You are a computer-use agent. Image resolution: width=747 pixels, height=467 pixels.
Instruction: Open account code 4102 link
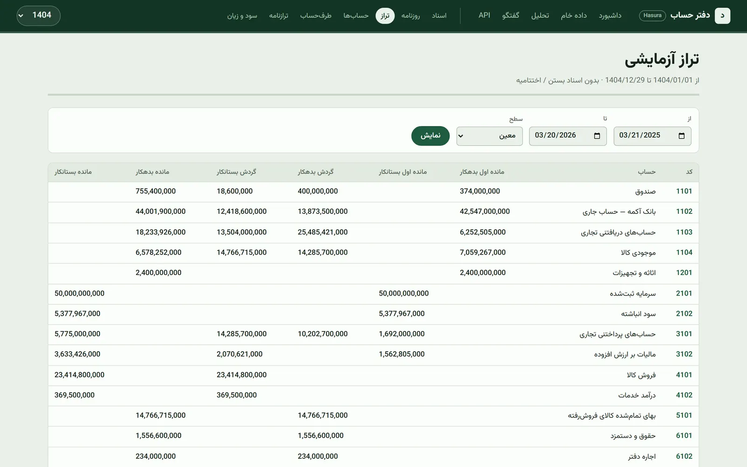[684, 395]
